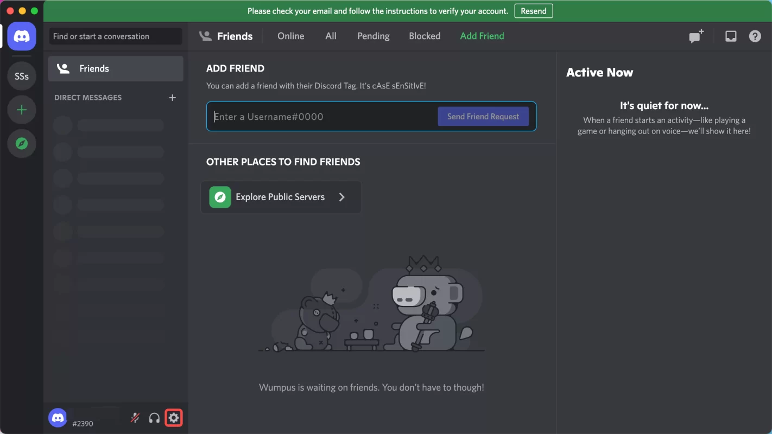This screenshot has height=434, width=772.
Task: Open Discord home via logo icon
Action: tap(22, 36)
